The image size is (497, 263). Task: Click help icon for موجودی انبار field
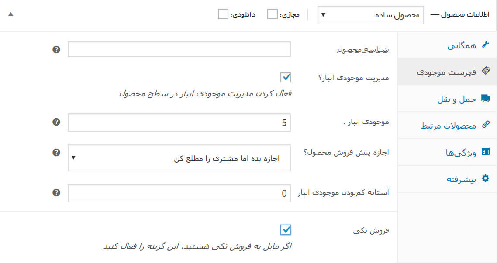coord(56,122)
